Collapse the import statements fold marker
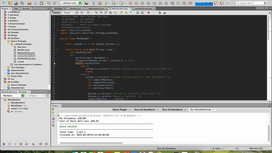Image resolution: width=272 pixels, height=153 pixels. tap(57, 30)
